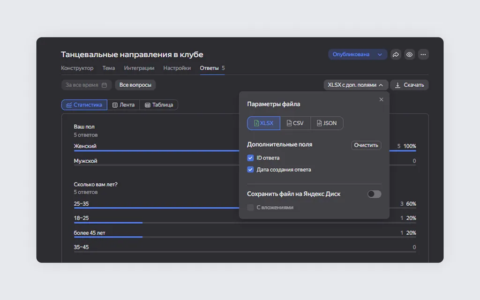Open the Настройки tab

click(177, 68)
